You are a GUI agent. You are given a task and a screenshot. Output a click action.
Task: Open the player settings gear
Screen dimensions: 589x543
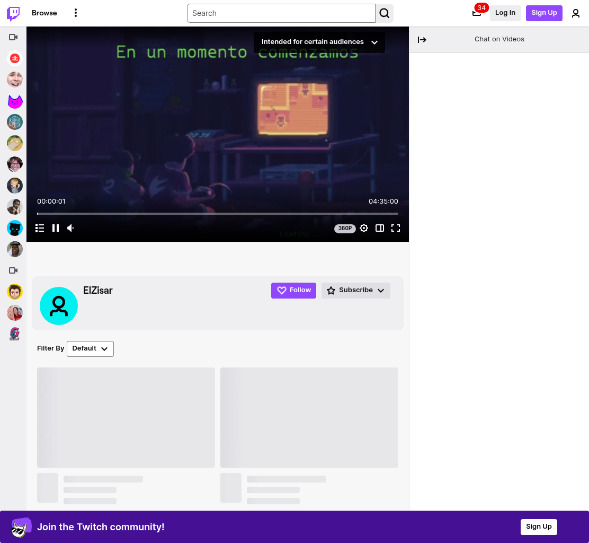tap(363, 228)
